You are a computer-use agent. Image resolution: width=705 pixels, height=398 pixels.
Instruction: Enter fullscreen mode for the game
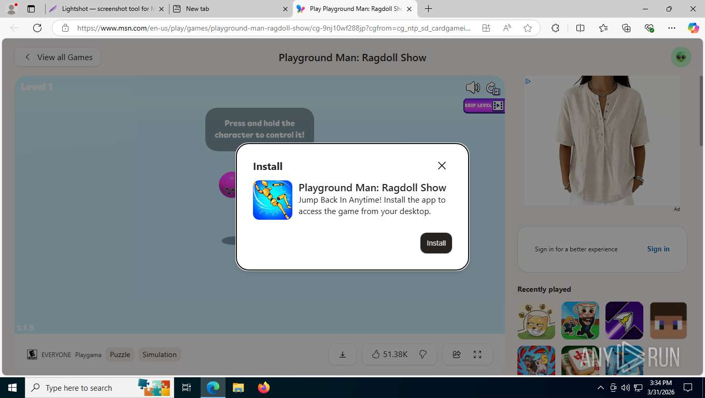[477, 354]
